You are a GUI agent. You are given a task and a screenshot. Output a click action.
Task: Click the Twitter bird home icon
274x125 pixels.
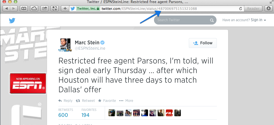tap(12, 21)
